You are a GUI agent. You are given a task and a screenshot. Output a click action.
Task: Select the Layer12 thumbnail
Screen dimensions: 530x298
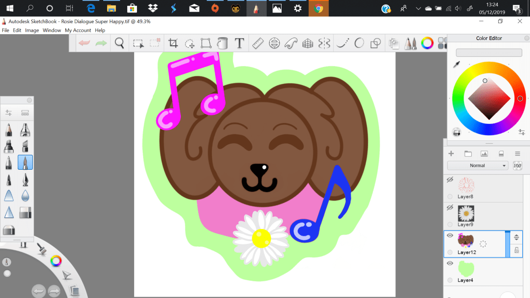click(466, 240)
